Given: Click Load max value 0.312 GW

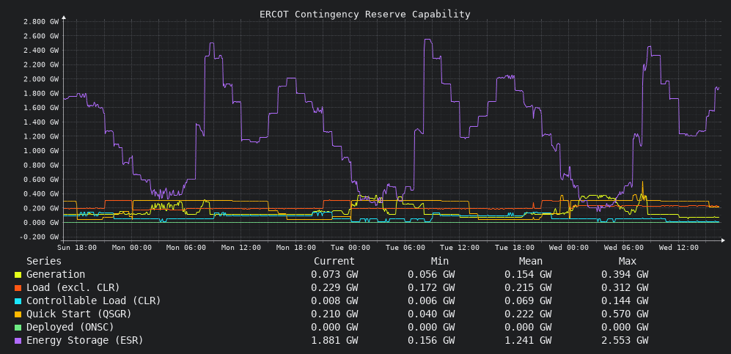Looking at the screenshot, I should point(625,288).
